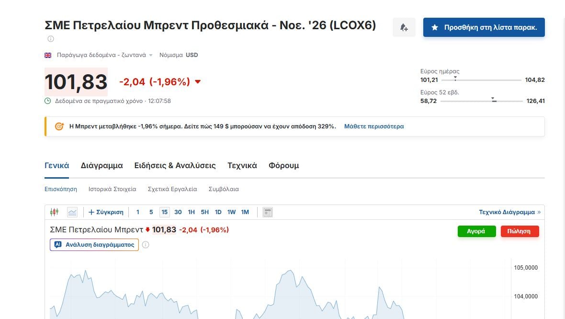
Task: Open the Τεχνικό Διάγραμμα link
Action: pos(509,212)
